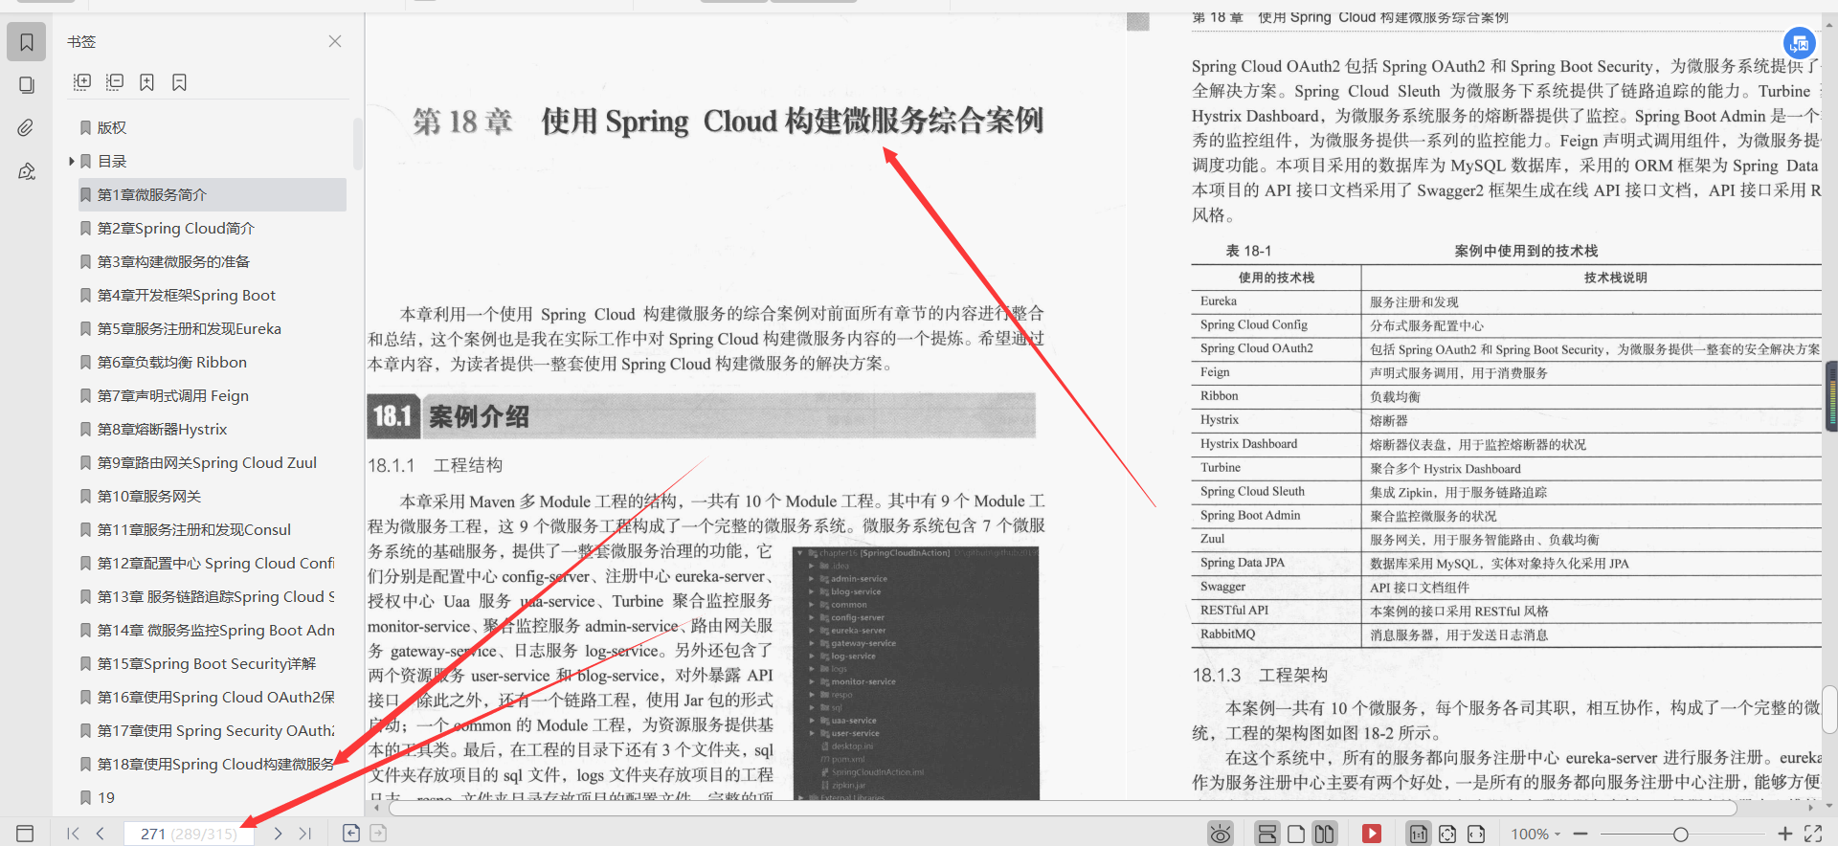1838x846 pixels.
Task: Open bookmark 第5章服务注册和发现Eureka
Action: (x=190, y=328)
